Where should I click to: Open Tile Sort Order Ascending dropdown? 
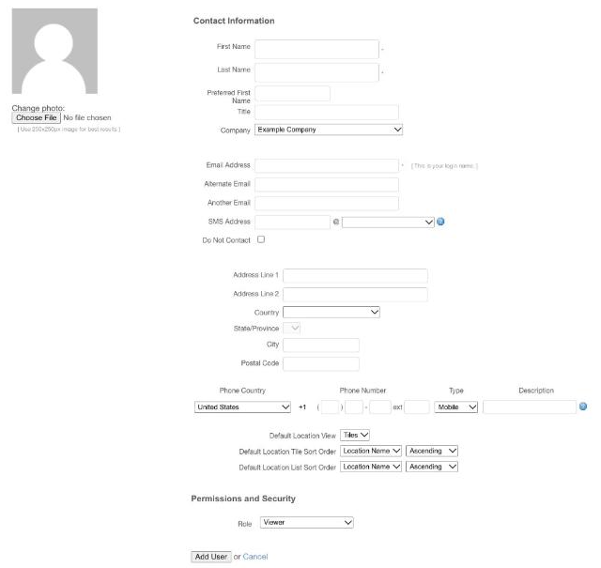432,451
